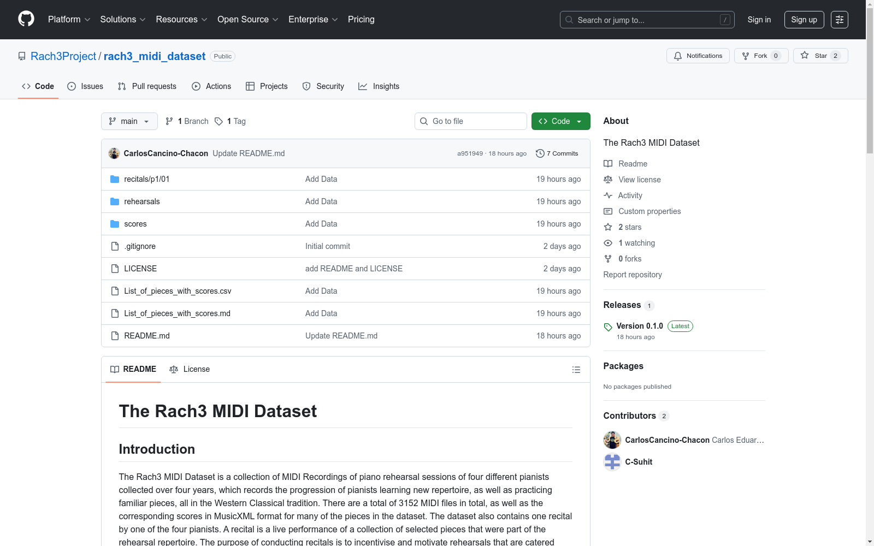
Task: Expand the Platform menu
Action: coord(69,20)
